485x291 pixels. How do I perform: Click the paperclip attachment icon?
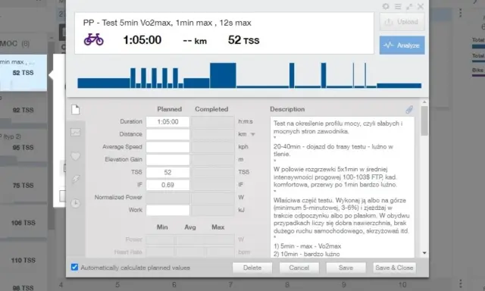click(x=409, y=109)
